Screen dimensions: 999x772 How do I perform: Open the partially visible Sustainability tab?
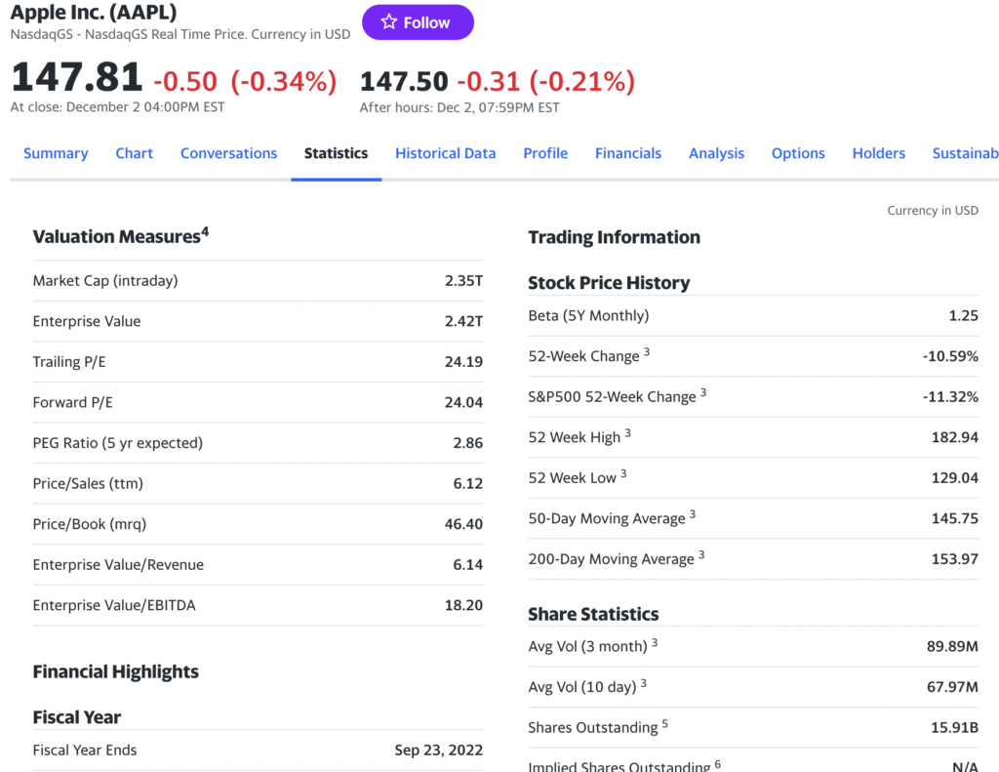965,153
